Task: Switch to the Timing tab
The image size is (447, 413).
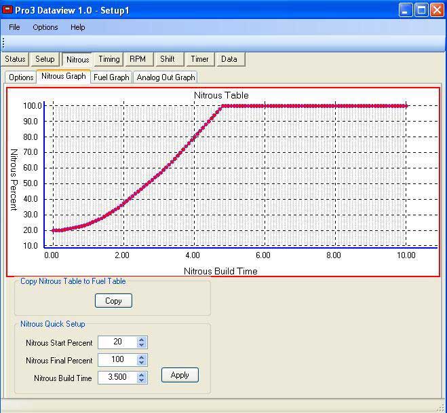Action: click(109, 59)
